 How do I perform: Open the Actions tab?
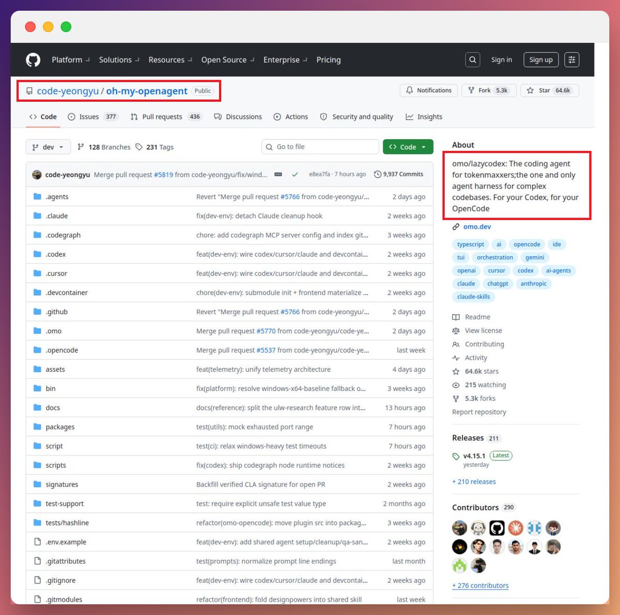[291, 117]
